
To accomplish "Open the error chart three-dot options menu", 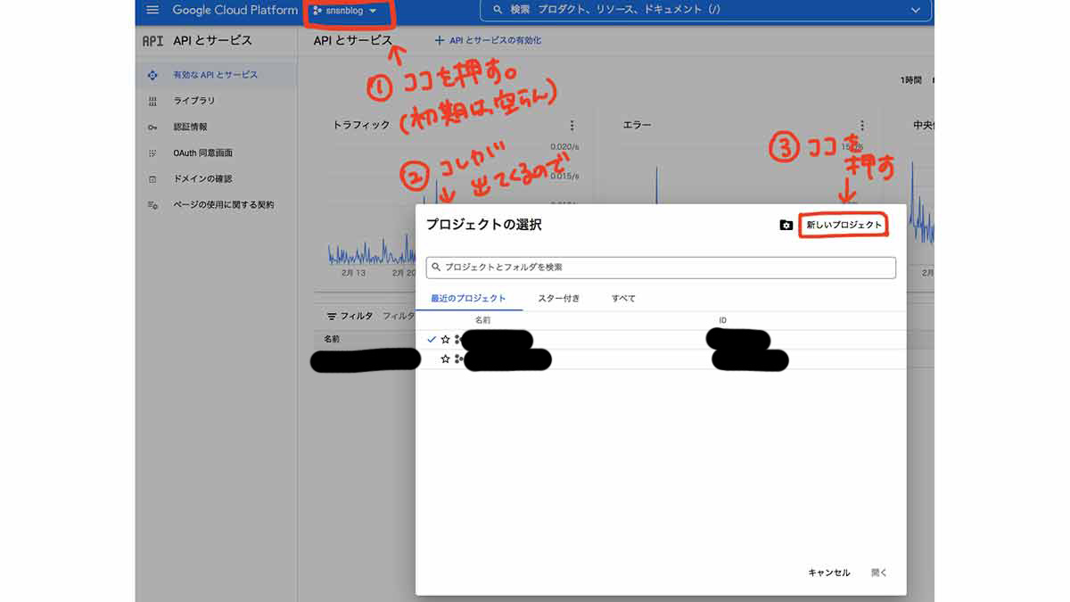I will pos(861,125).
